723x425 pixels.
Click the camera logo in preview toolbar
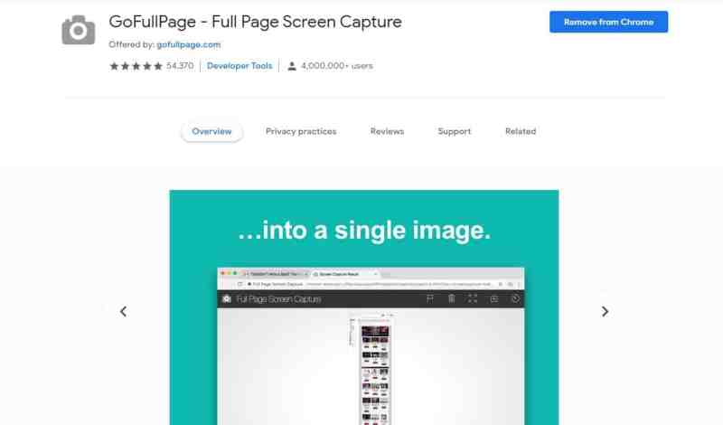227,299
